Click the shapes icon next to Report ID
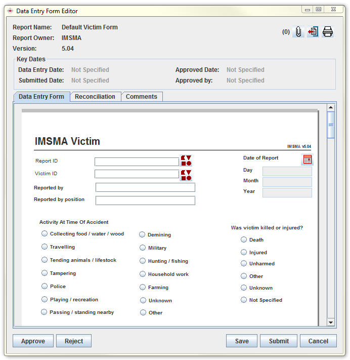This screenshot has height=360, width=350. pos(186,161)
